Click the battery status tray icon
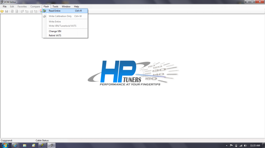 [x=236, y=146]
